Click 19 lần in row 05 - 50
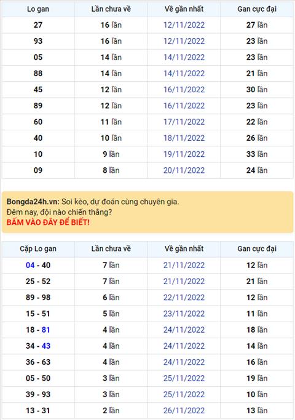295x420 pixels. (257, 378)
